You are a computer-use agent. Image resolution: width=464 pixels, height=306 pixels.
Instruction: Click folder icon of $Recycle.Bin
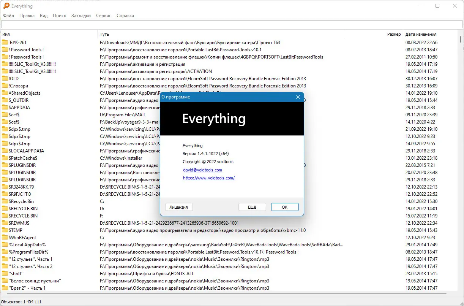(x=5, y=201)
